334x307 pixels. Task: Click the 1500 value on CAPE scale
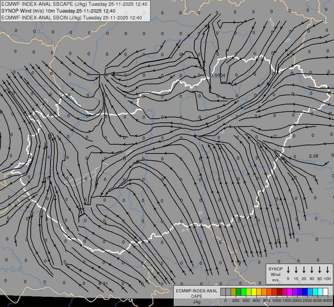pyautogui.click(x=287, y=301)
